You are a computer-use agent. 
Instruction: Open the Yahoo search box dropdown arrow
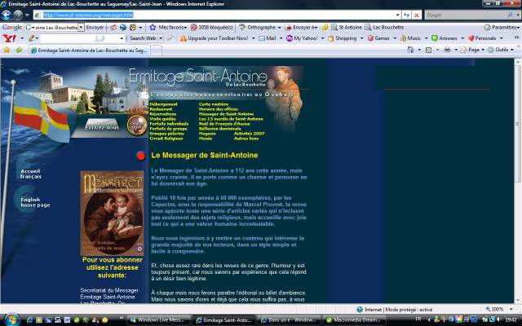[x=122, y=38]
